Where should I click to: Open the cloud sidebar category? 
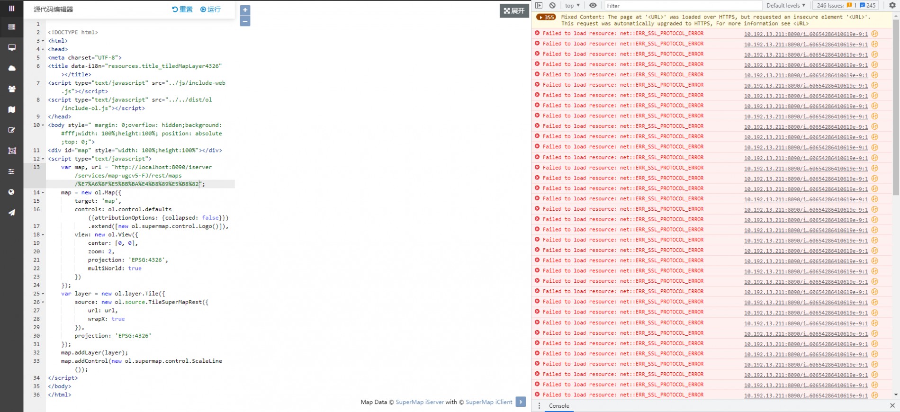click(11, 68)
